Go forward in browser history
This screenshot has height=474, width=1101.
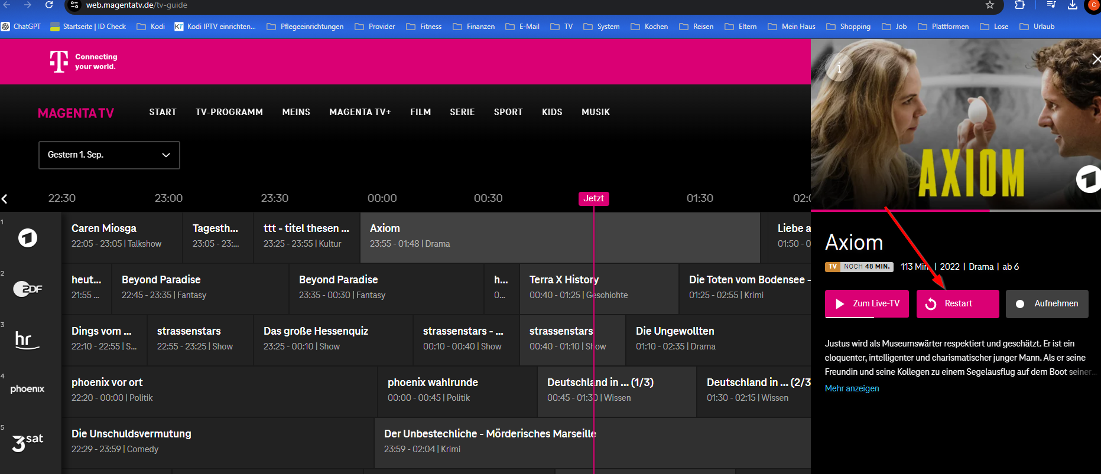(x=28, y=5)
